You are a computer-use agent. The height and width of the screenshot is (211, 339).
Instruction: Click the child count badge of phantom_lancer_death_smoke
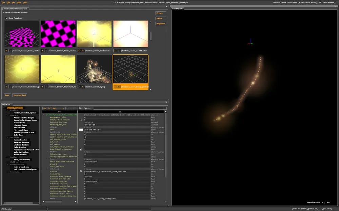6,51
